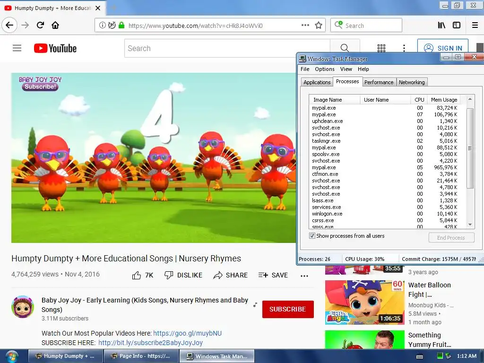
Task: Show site information icon in address bar
Action: pyautogui.click(x=103, y=26)
